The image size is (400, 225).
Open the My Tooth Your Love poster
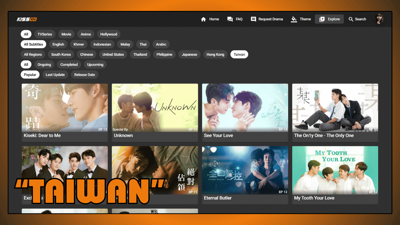tap(335, 170)
